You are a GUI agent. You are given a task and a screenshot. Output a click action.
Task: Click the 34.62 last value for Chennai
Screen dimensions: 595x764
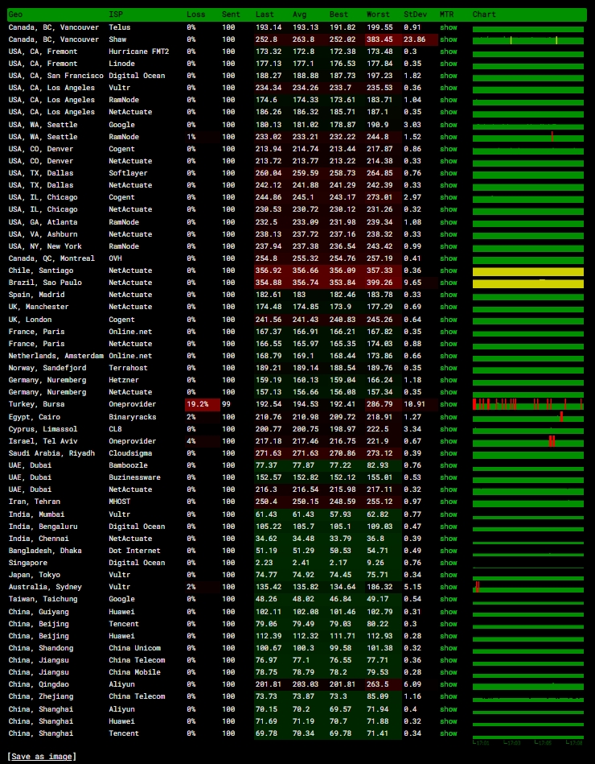pos(266,539)
